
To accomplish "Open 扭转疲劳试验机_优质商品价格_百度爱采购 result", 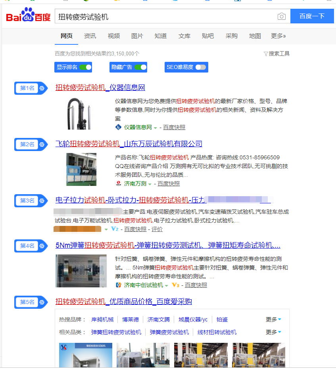I will point(124,302).
